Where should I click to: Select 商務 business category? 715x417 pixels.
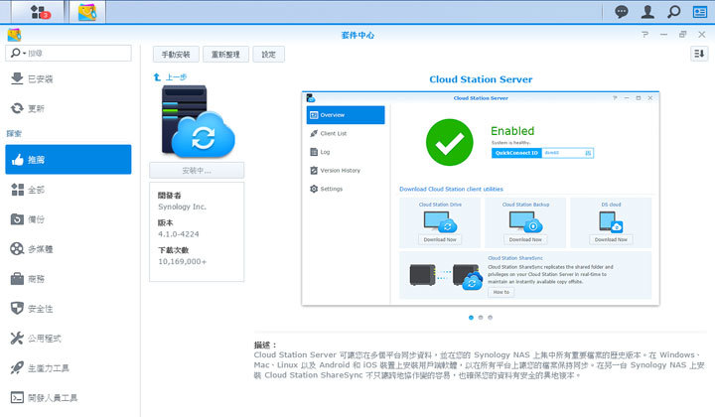[x=69, y=278]
